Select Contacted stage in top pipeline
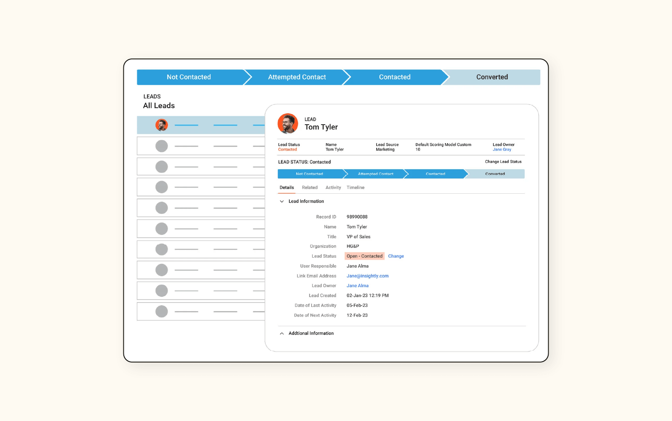This screenshot has width=672, height=421. pos(395,77)
